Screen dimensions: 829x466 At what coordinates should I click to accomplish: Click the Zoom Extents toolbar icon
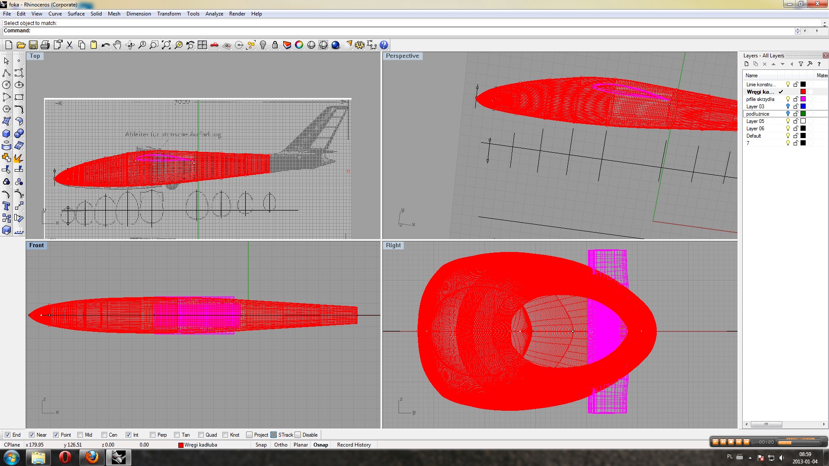click(x=166, y=45)
